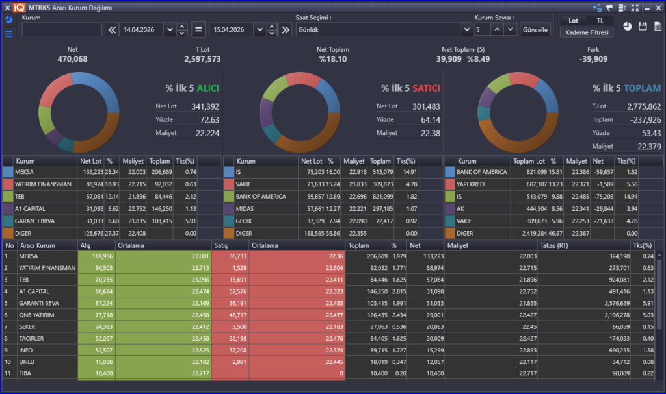Jump forward with double right arrow button
The image size is (666, 394).
(x=285, y=30)
